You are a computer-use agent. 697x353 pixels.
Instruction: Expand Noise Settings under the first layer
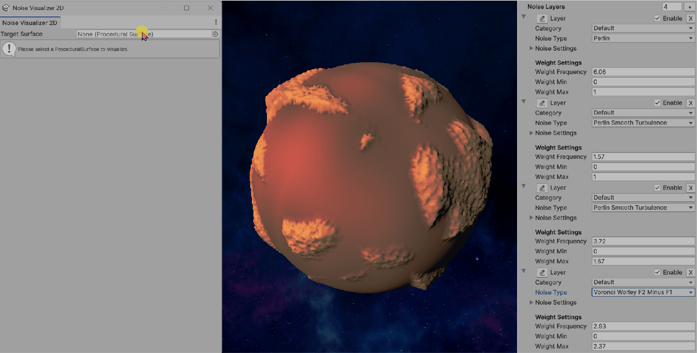coord(531,48)
